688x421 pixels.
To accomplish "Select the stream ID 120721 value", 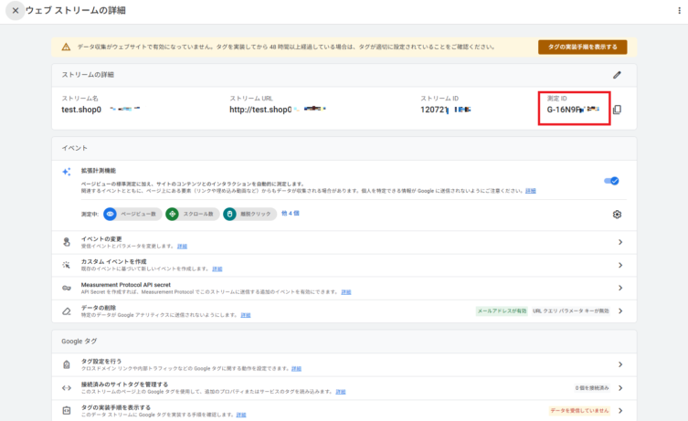I will coord(434,110).
